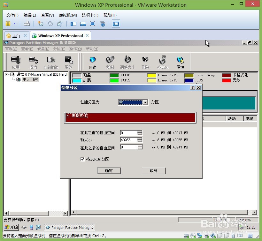This screenshot has width=262, height=241.
Task: Click the Linux Ext2 yellow legend swatch
Action: click(x=151, y=75)
